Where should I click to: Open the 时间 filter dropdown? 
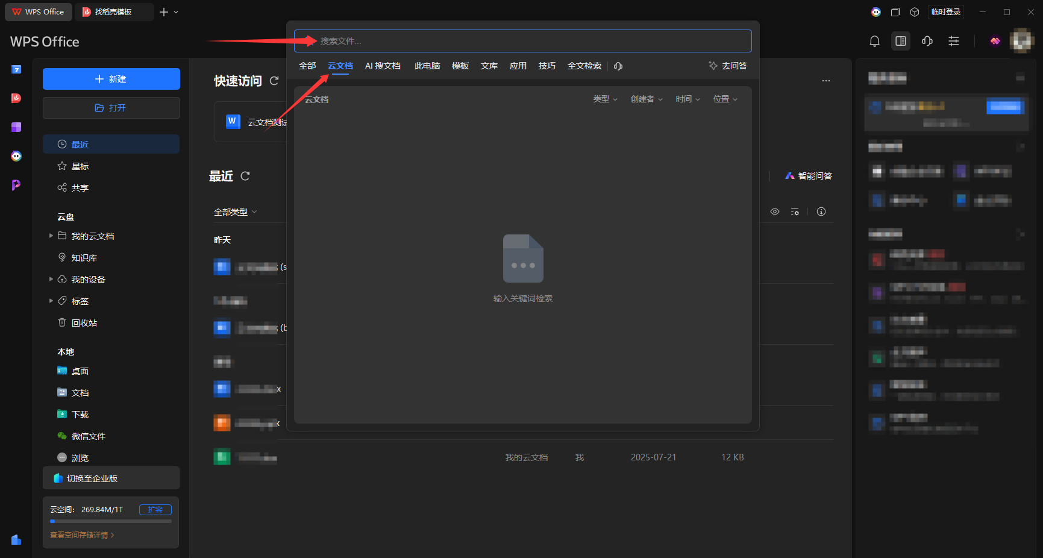688,99
